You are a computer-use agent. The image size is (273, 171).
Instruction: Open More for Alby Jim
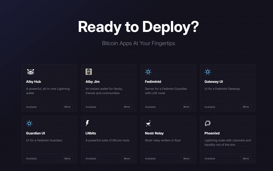coord(127,107)
